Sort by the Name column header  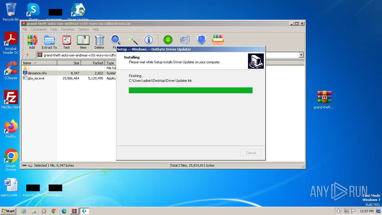tap(39, 63)
